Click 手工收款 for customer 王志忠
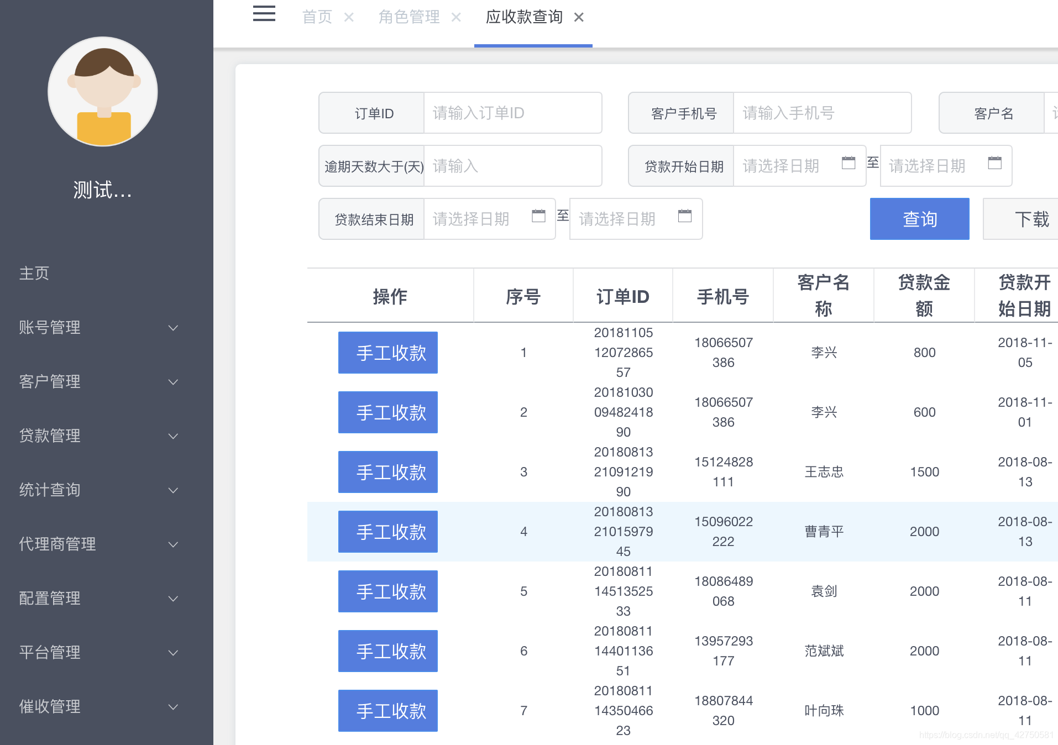 [x=388, y=472]
